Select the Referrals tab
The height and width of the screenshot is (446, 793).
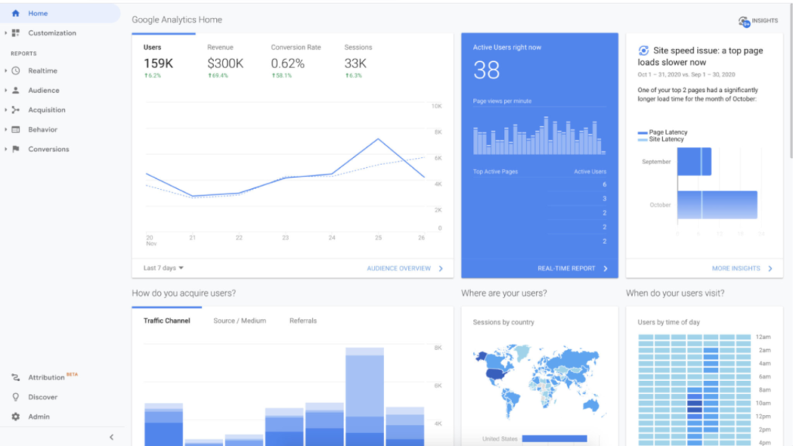303,321
